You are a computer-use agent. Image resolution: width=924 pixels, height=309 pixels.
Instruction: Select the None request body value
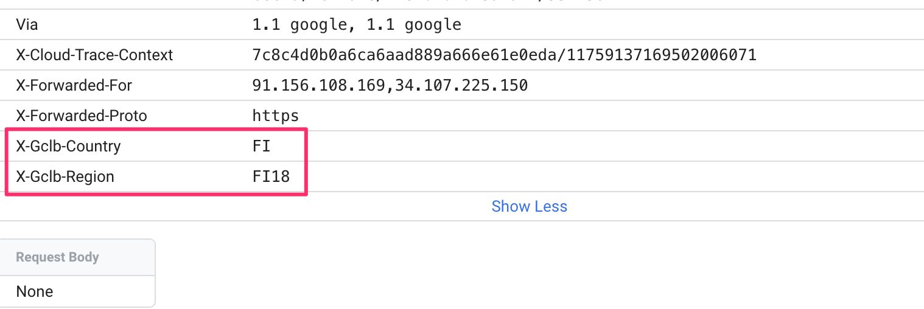click(35, 291)
